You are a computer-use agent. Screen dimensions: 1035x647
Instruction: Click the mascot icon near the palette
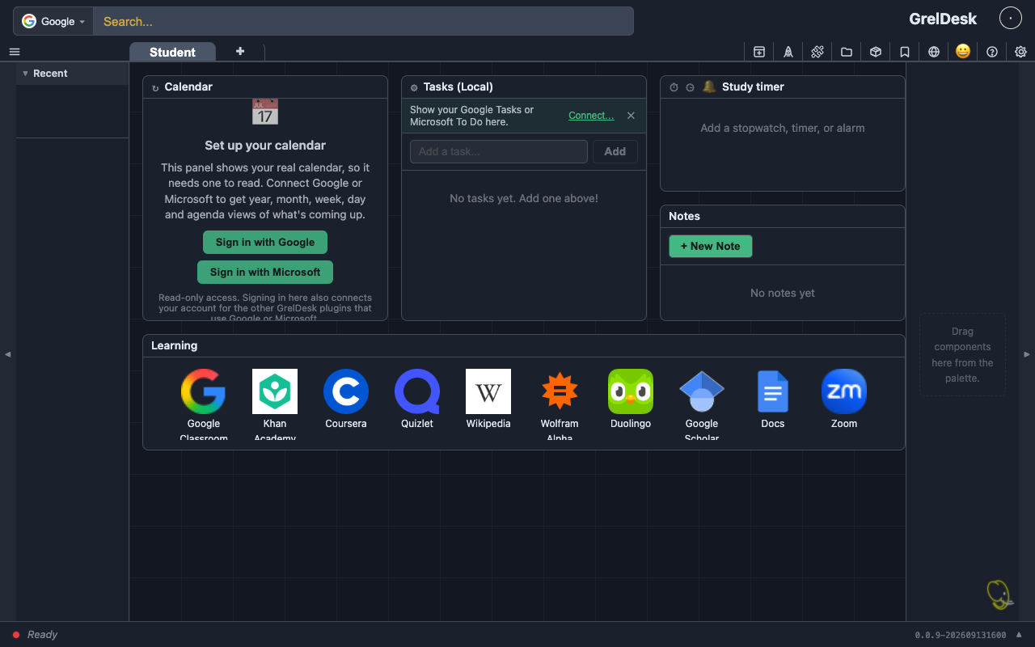[1000, 594]
